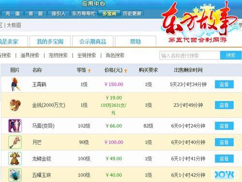Sort by 价格 using its arrow
The height and width of the screenshot is (182, 242).
tap(126, 70)
